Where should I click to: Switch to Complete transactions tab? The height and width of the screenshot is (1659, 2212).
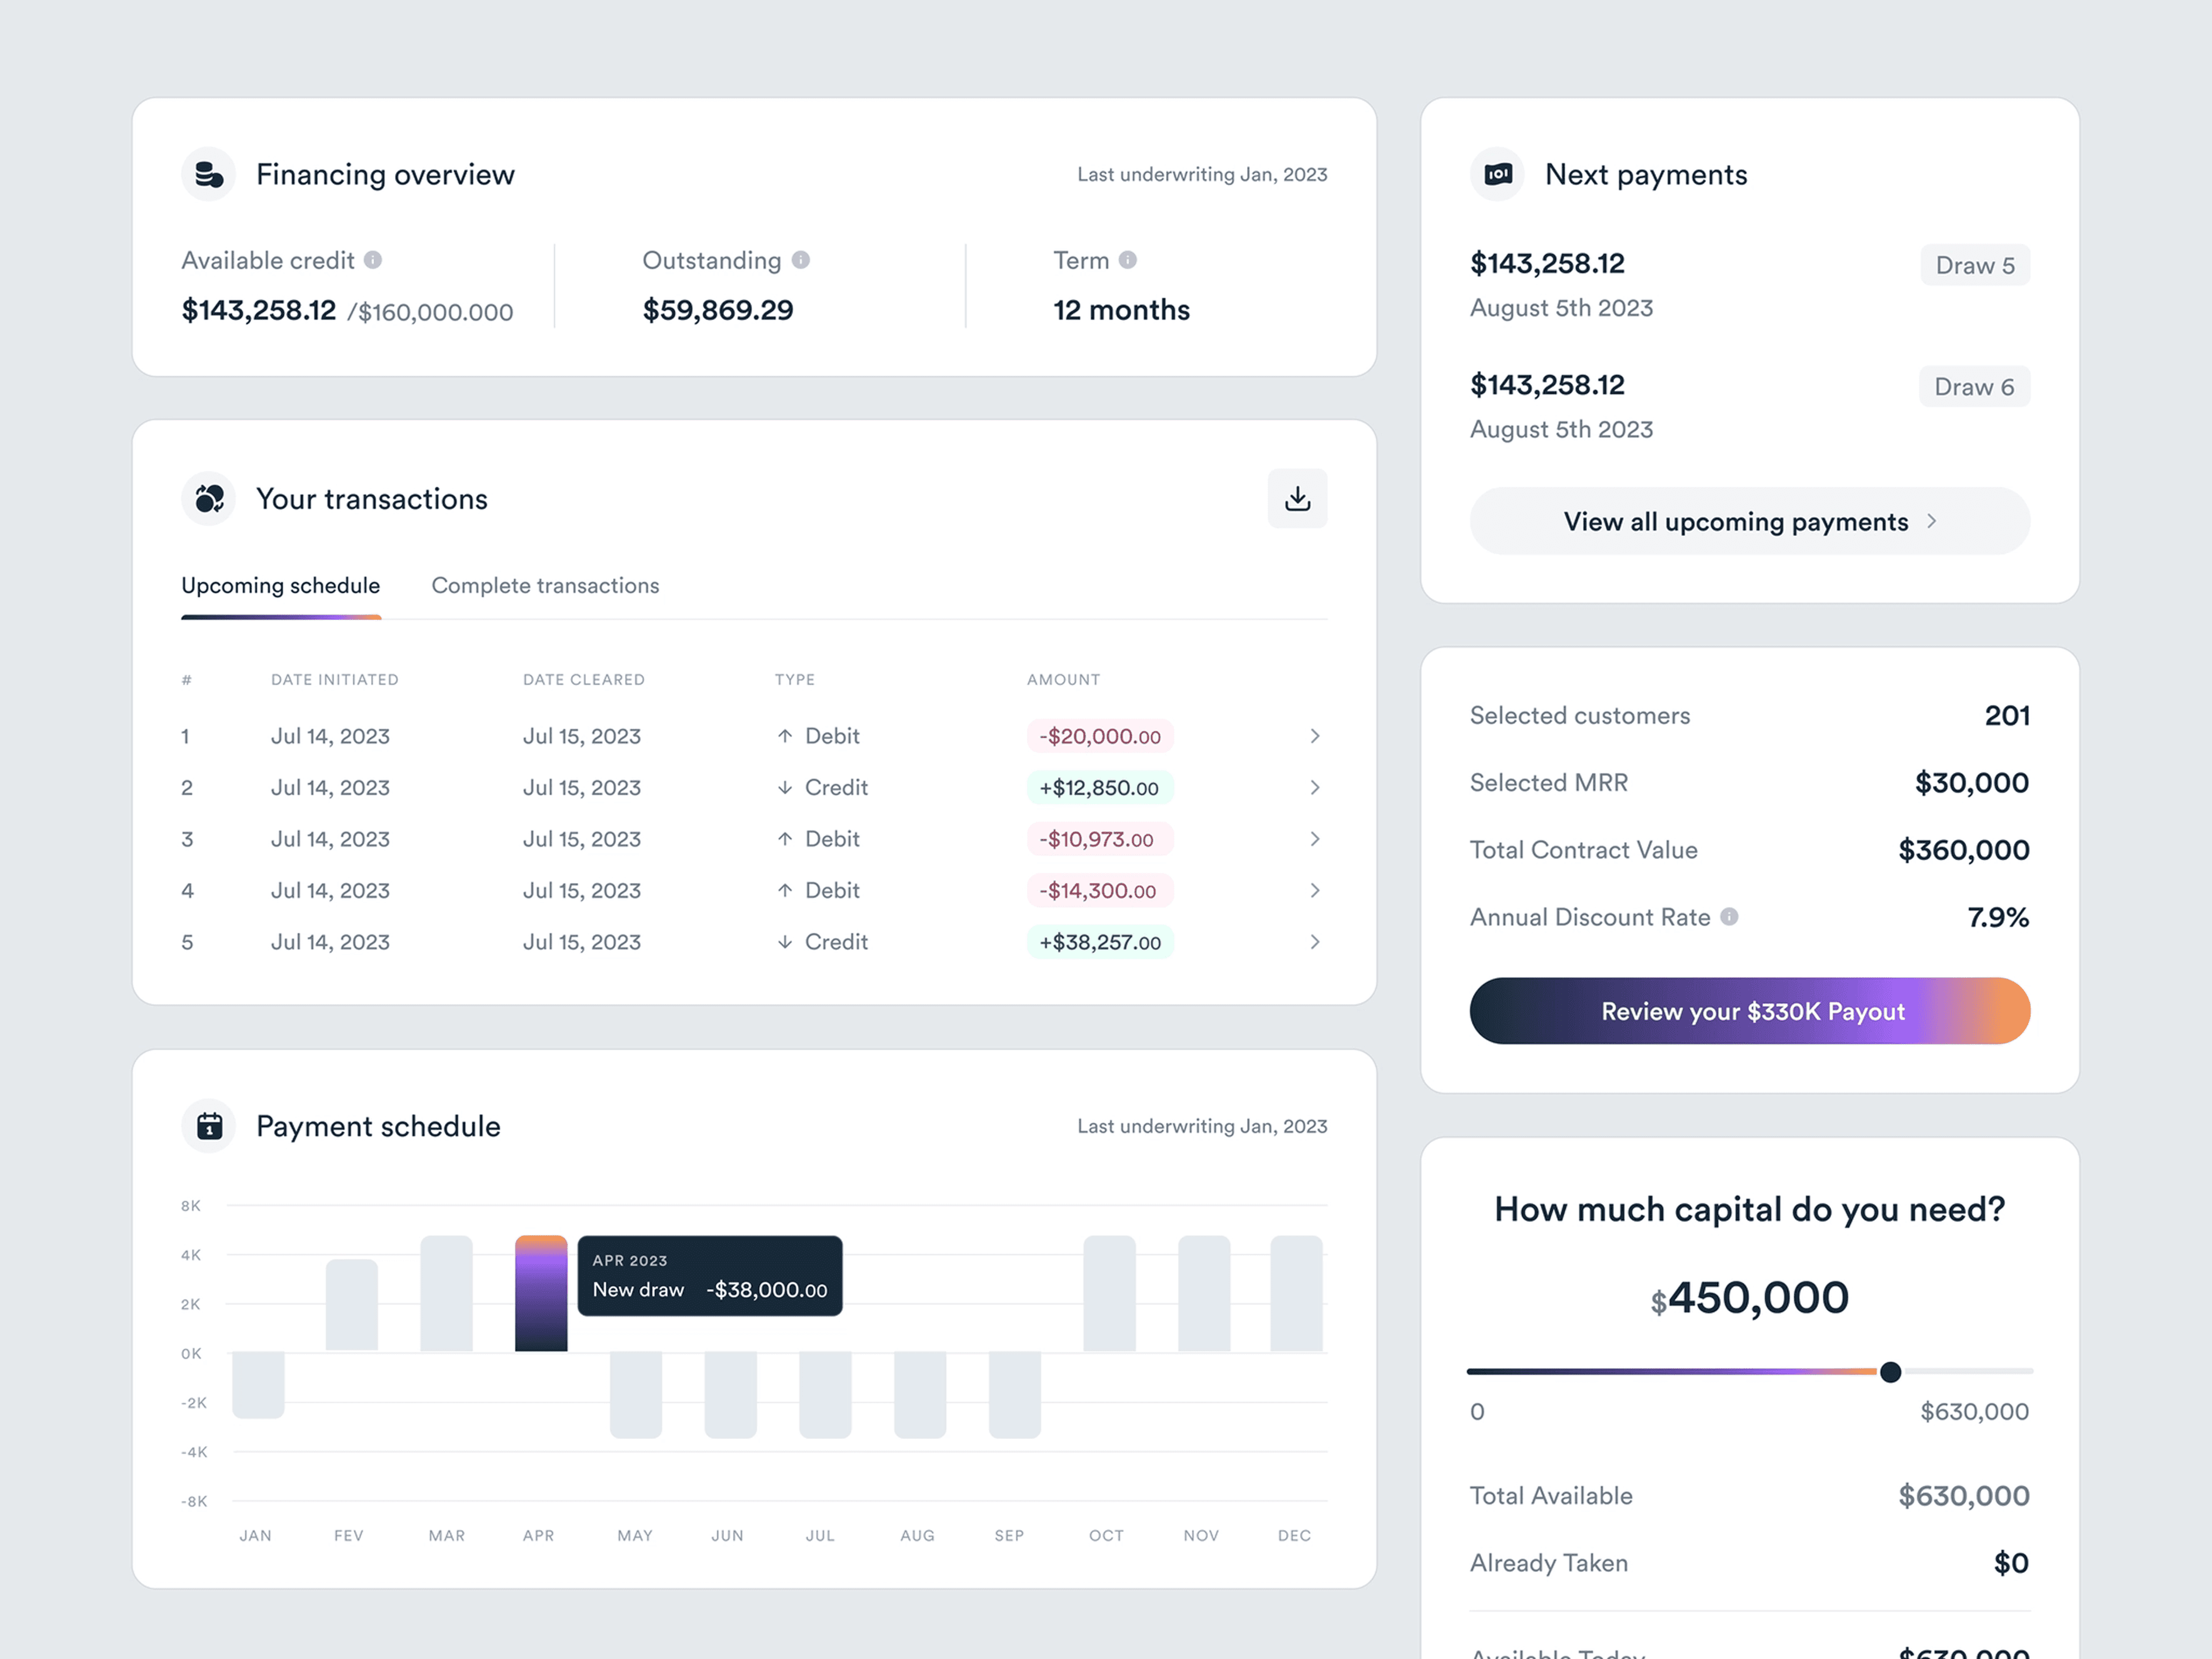[545, 585]
